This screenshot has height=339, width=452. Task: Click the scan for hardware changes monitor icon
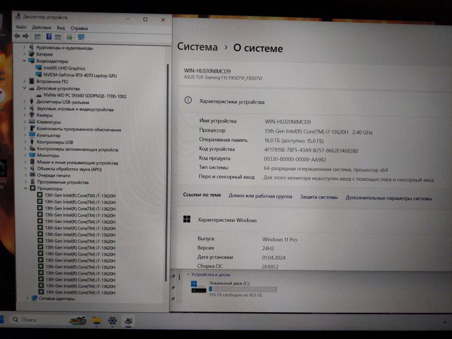coord(81,37)
